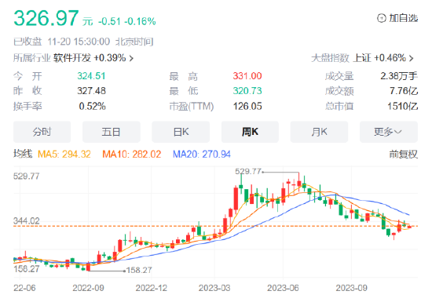Click the 1510亿 market cap value
The width and height of the screenshot is (432, 302).
point(402,106)
